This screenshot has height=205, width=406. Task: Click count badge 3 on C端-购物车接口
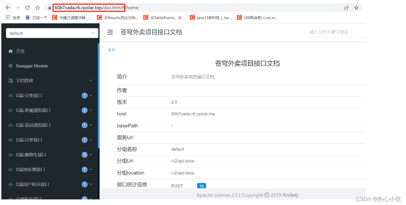coord(84,155)
